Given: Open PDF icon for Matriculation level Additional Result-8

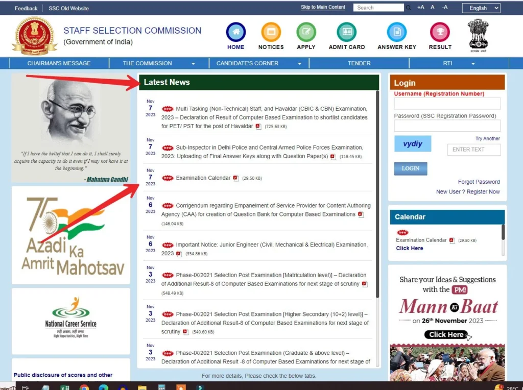Looking at the screenshot, I should 365,284.
